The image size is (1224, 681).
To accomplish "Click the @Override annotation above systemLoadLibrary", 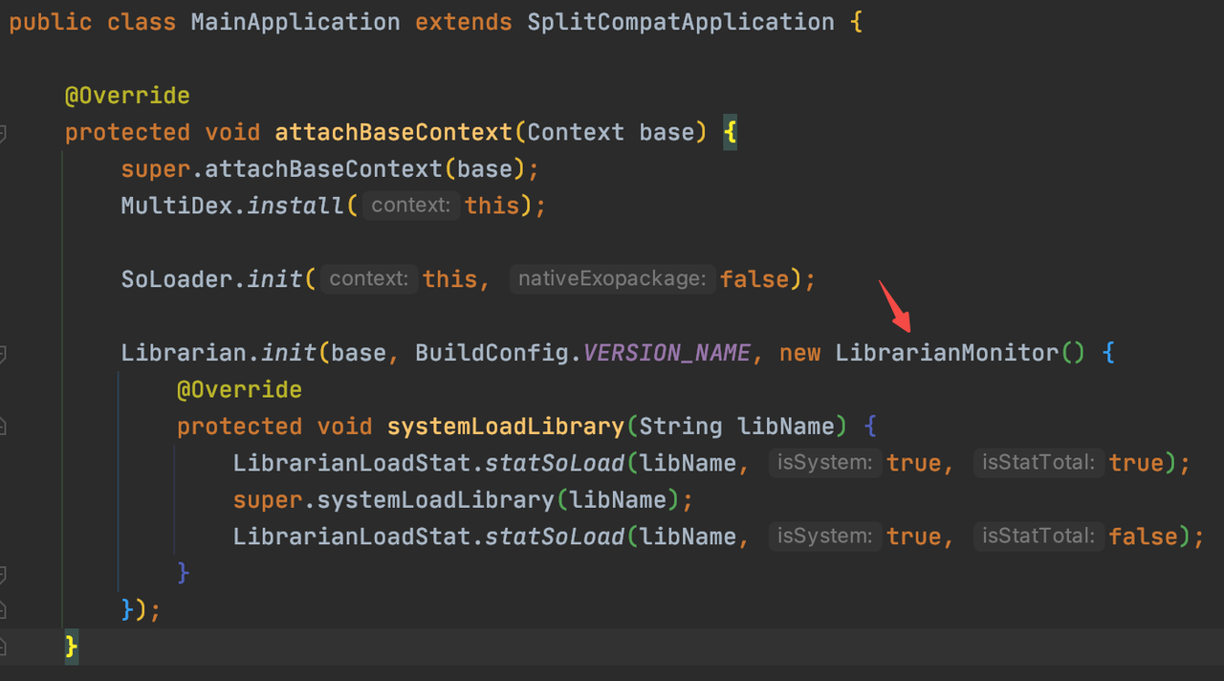I will (239, 390).
